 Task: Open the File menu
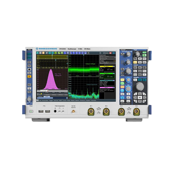click(x=40, y=101)
